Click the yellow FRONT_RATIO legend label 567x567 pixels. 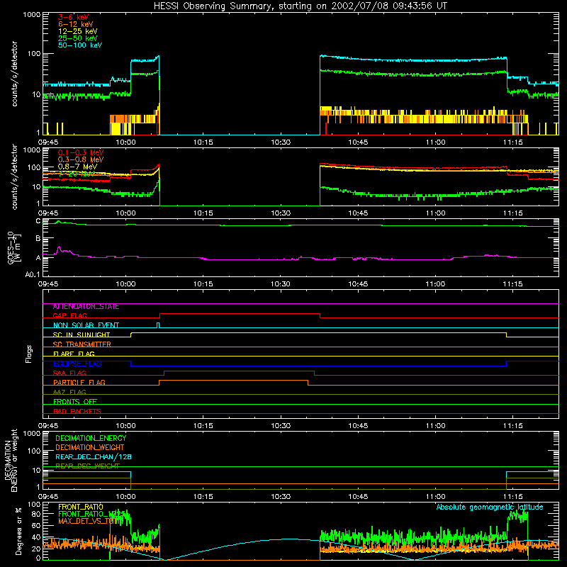click(x=81, y=507)
